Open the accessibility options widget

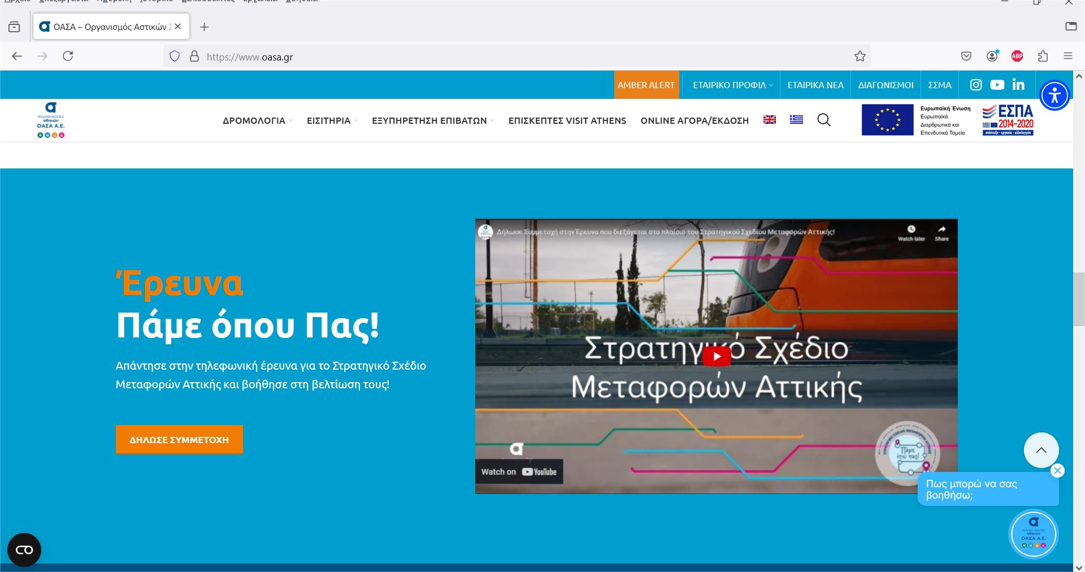pos(1054,96)
